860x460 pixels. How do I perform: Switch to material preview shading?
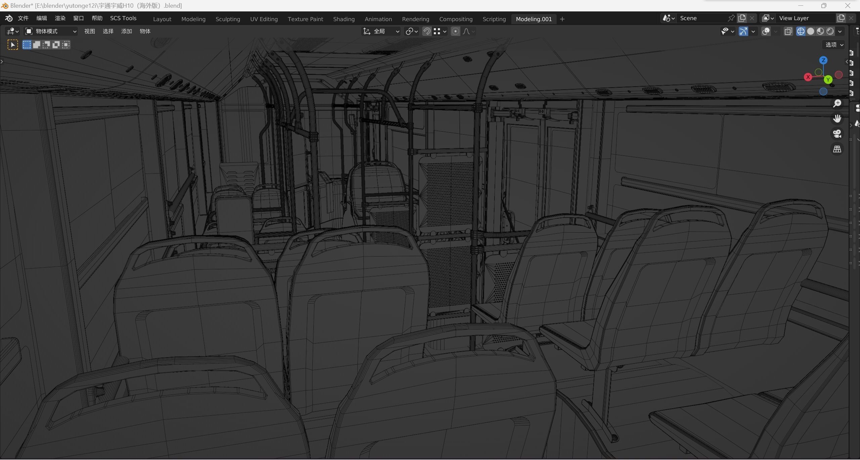[820, 31]
